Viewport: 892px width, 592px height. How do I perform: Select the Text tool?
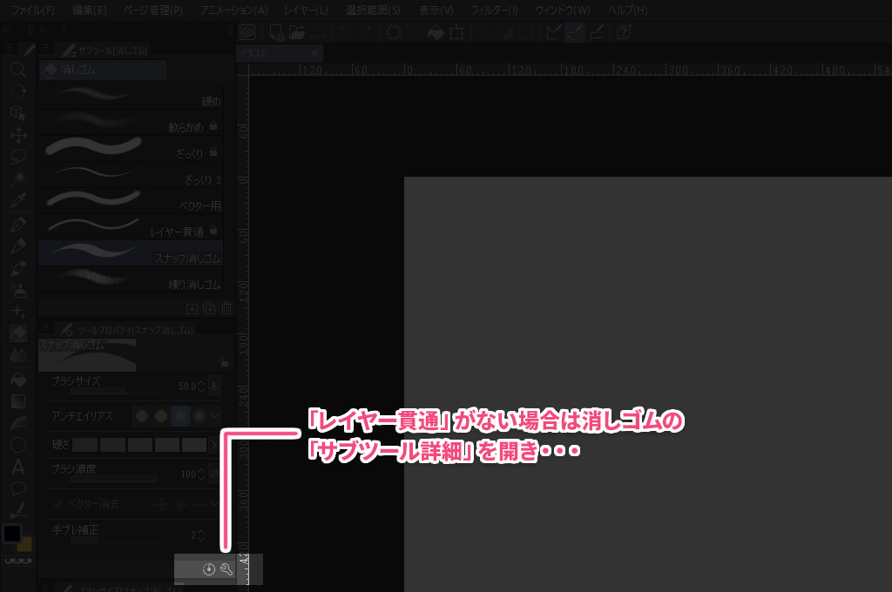(18, 466)
